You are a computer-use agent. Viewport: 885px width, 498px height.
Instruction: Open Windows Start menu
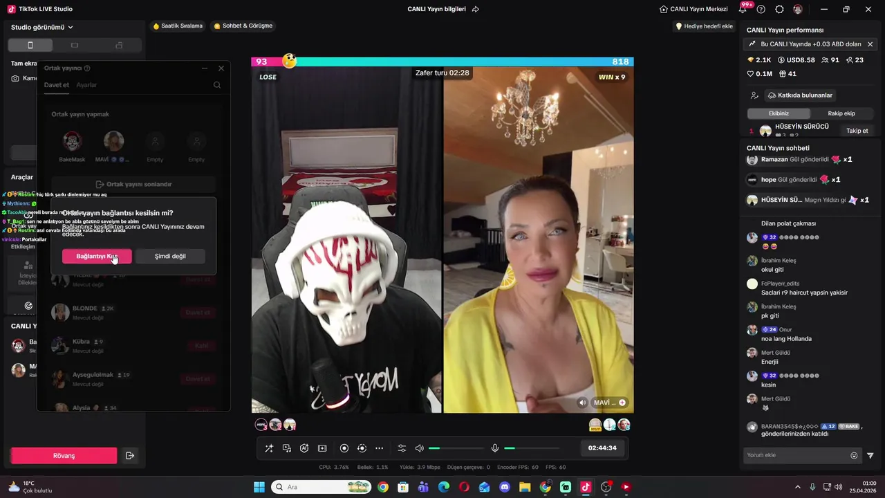click(259, 487)
